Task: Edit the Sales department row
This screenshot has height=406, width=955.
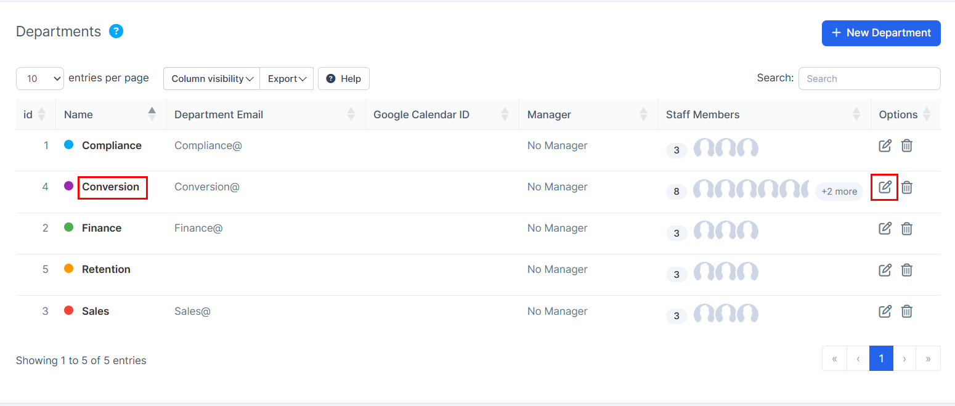Action: coord(885,311)
